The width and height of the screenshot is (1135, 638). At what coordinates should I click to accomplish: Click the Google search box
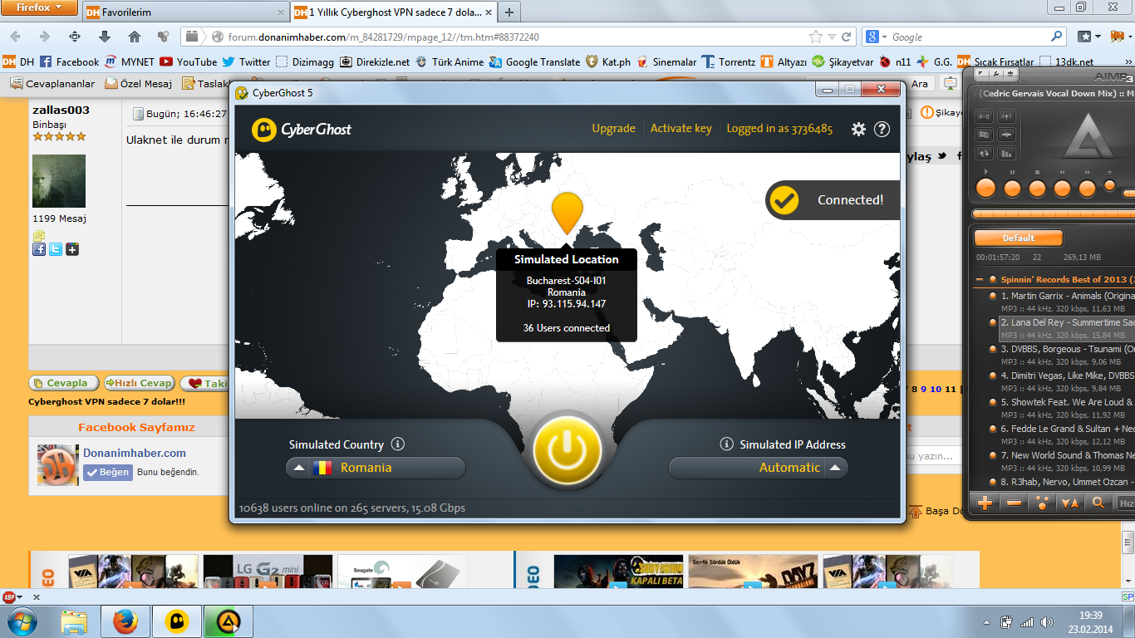[965, 37]
